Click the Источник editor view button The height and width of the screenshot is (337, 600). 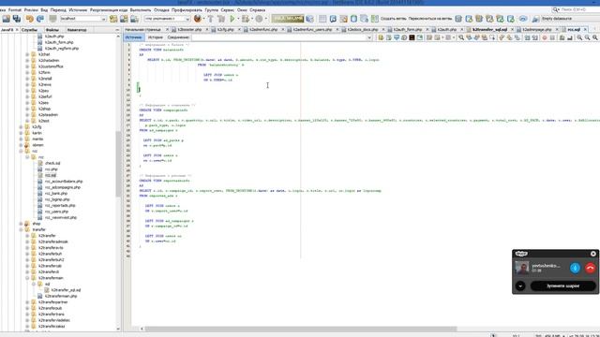133,37
